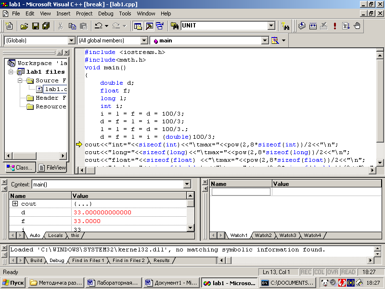Image resolution: width=385 pixels, height=289 pixels.
Task: Open the Debug menu
Action: pyautogui.click(x=105, y=13)
